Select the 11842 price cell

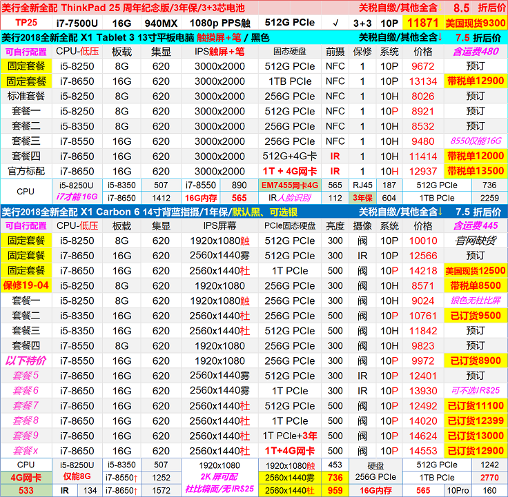coord(423,331)
